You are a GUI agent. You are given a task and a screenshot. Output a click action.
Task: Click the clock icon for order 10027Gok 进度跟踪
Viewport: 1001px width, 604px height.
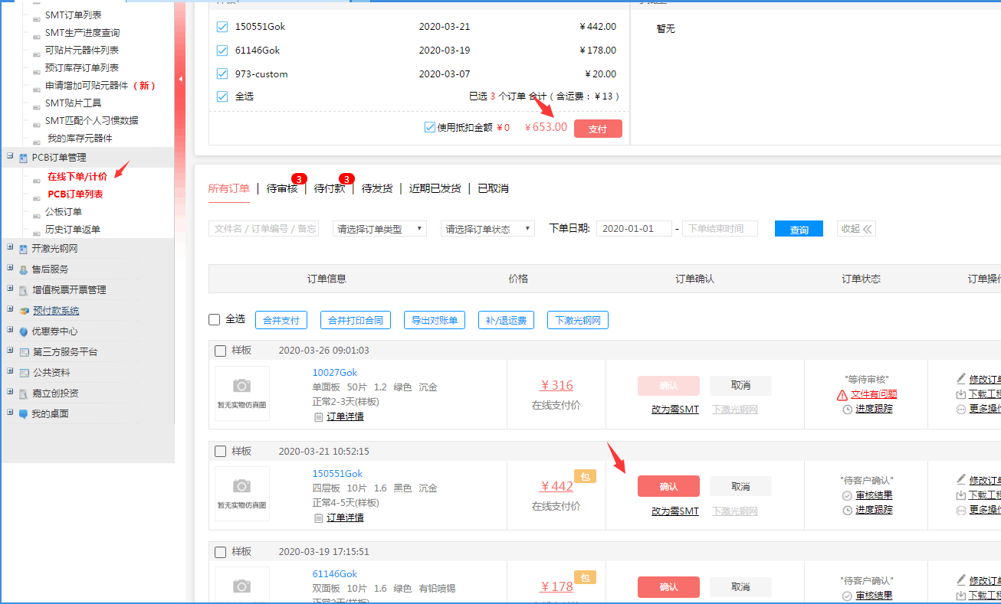point(847,409)
